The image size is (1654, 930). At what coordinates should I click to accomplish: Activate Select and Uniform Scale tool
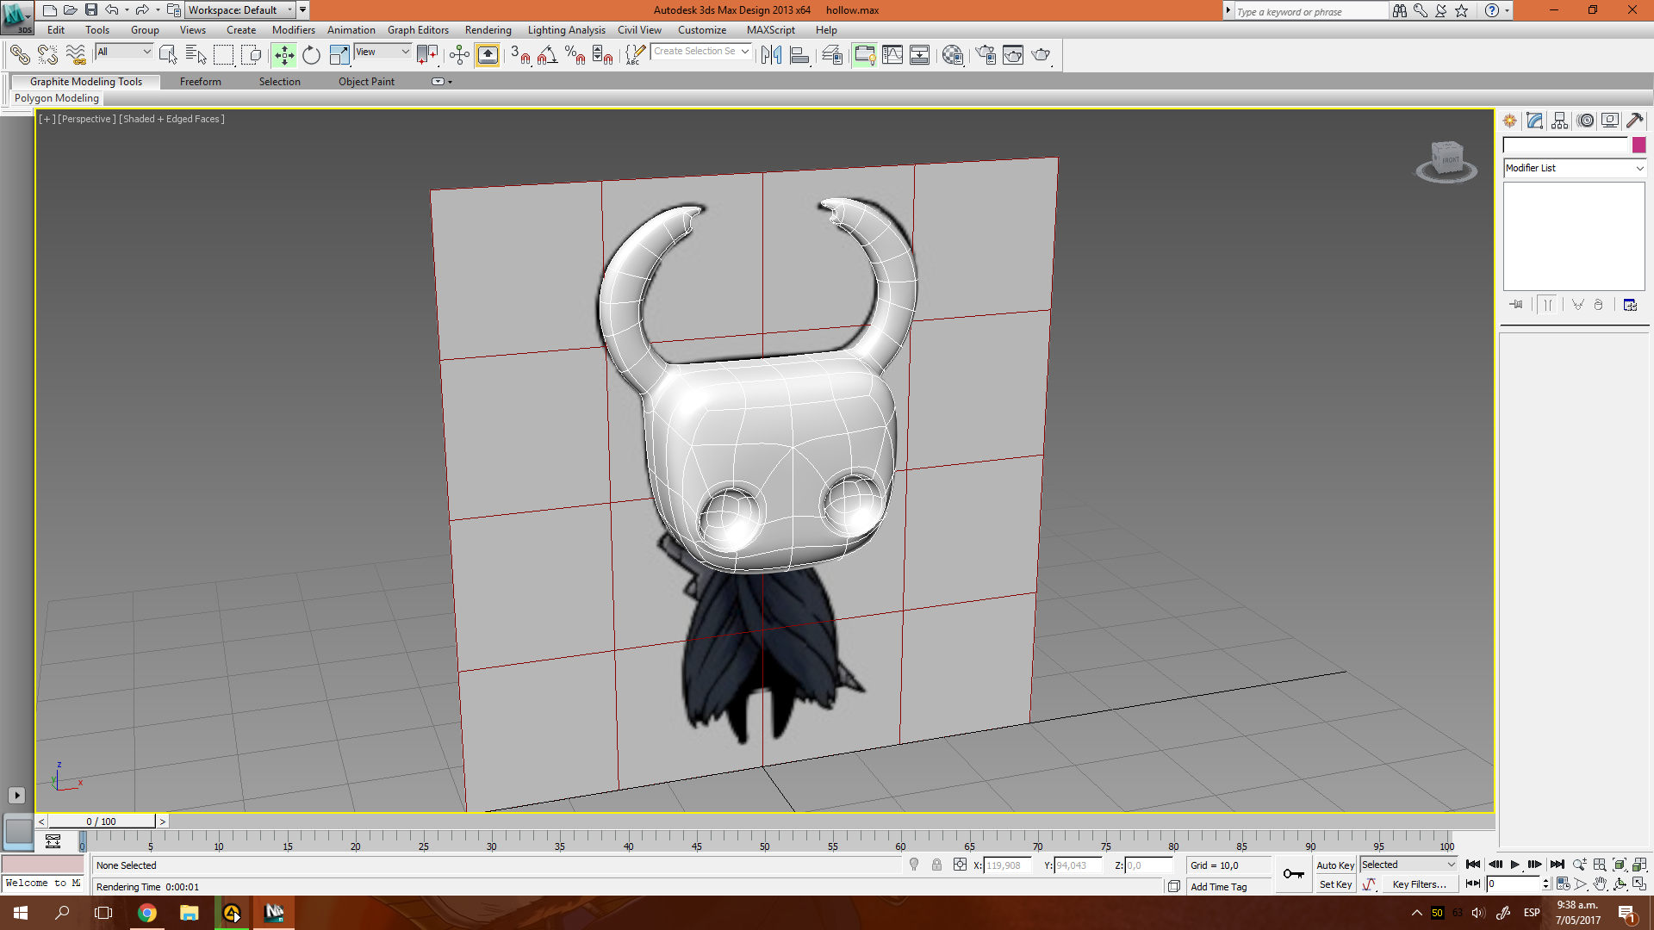pos(339,55)
